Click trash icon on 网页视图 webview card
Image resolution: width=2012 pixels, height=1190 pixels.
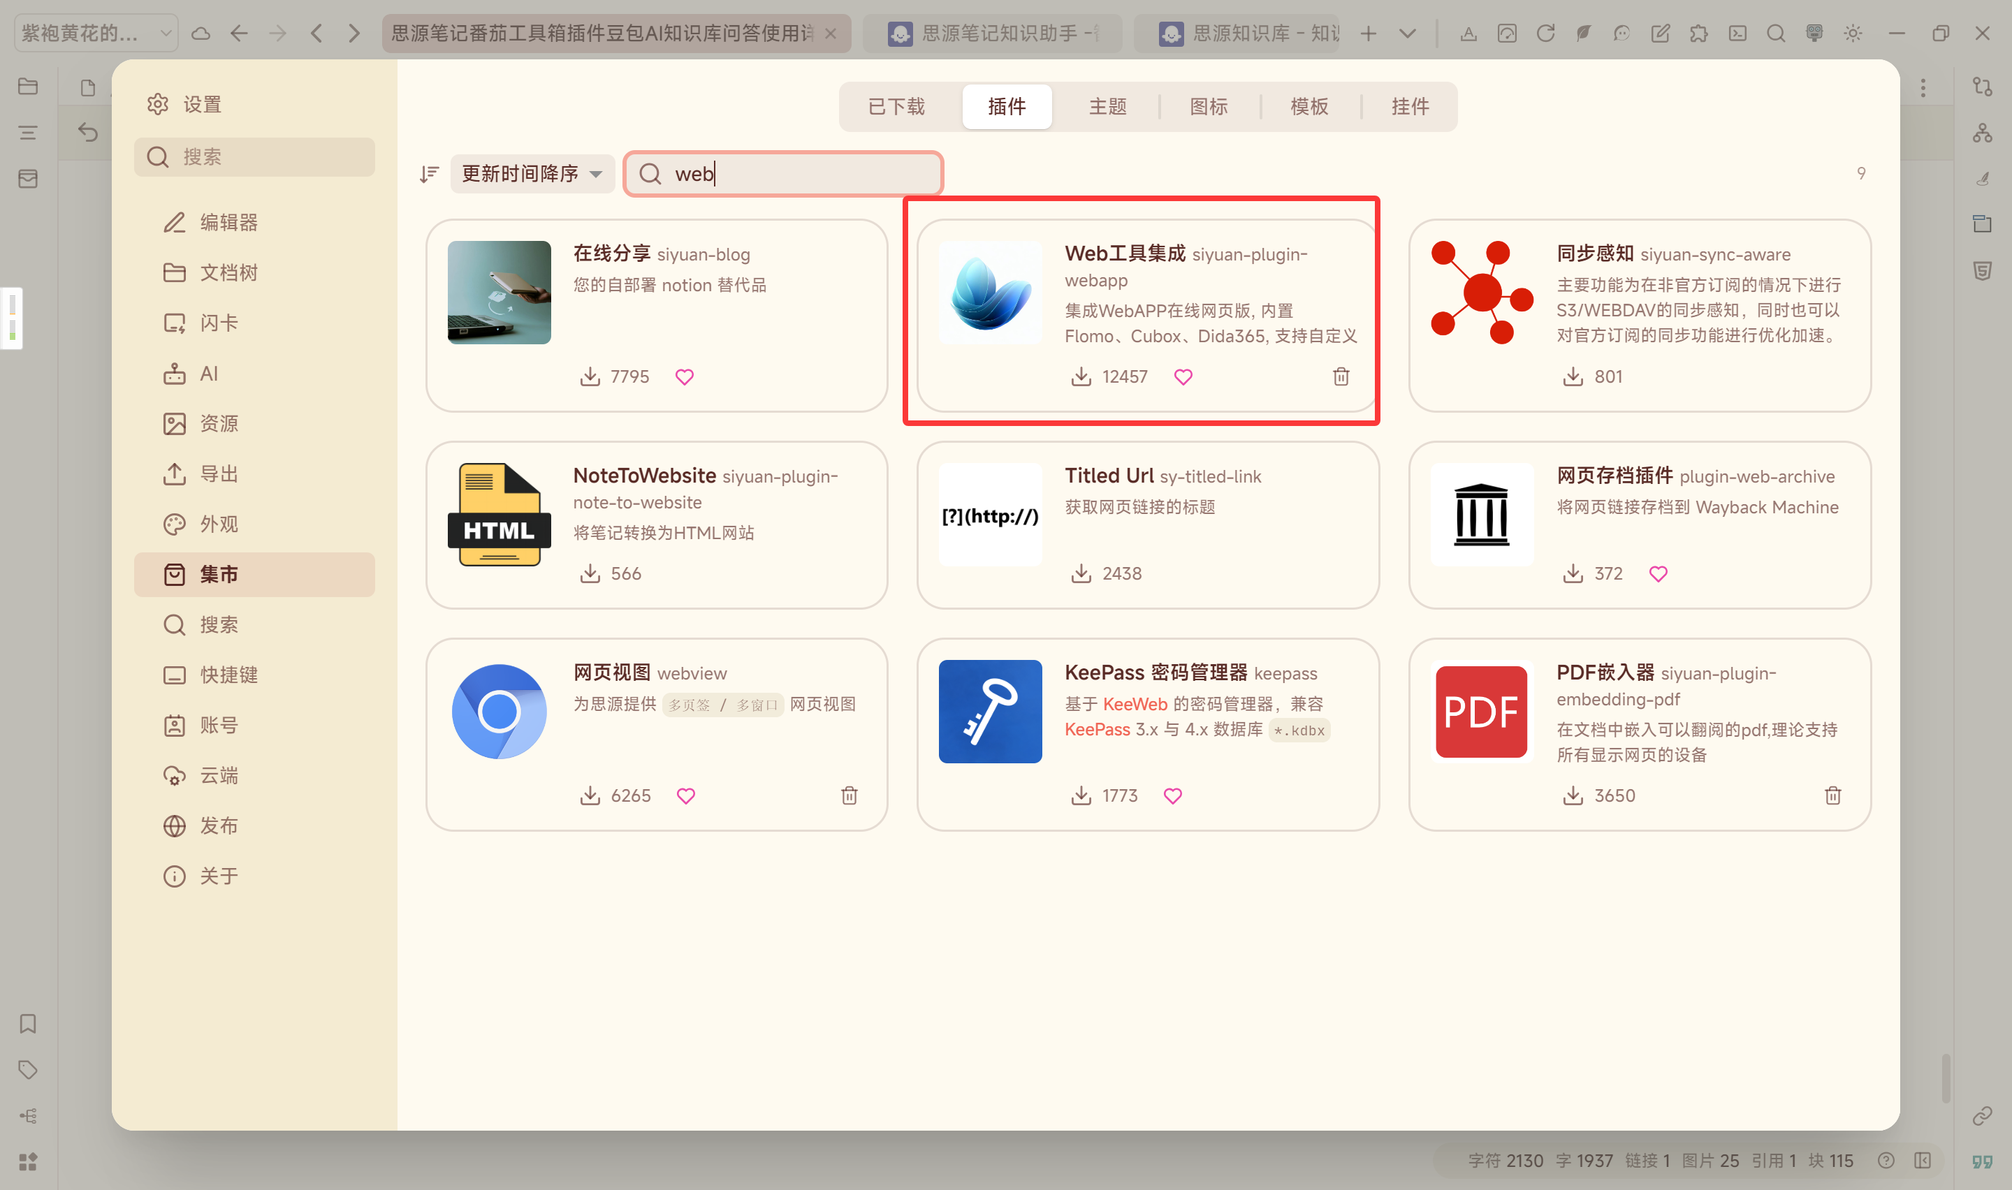click(850, 795)
